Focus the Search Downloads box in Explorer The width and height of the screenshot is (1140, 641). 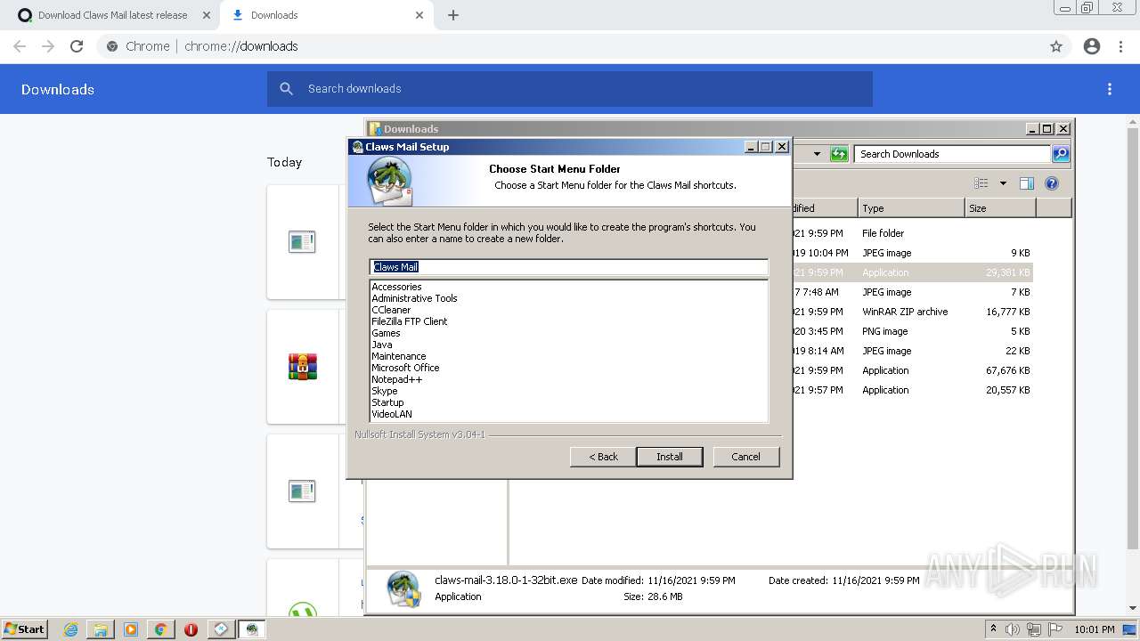(952, 154)
